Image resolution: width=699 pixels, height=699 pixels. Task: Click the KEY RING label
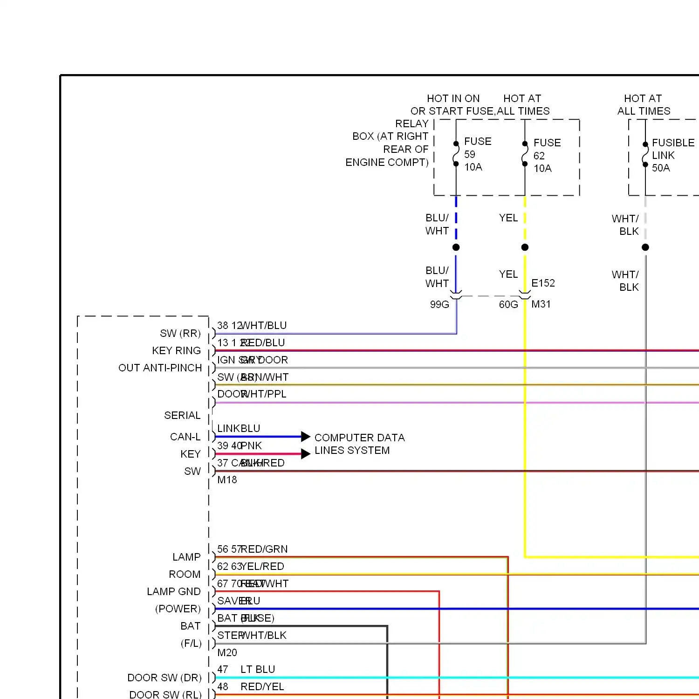(176, 351)
